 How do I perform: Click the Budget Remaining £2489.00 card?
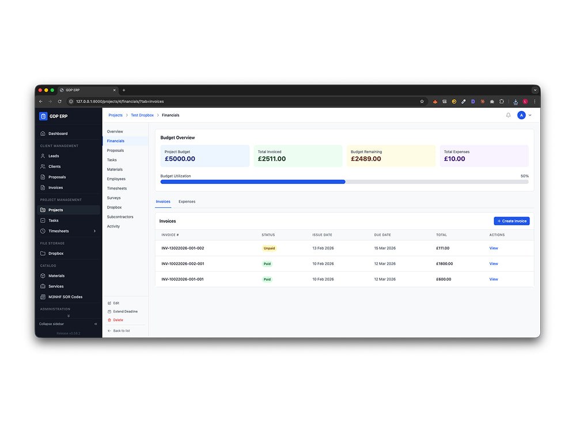[391, 156]
